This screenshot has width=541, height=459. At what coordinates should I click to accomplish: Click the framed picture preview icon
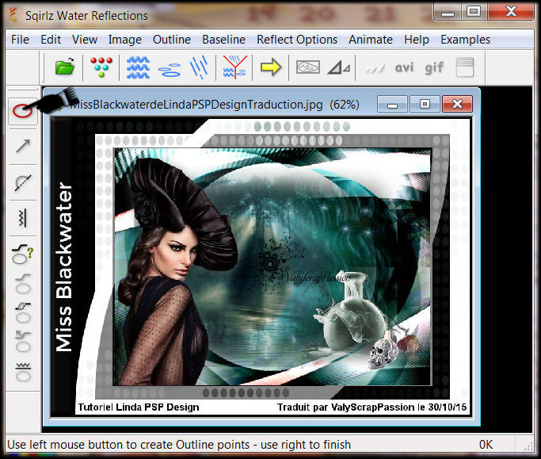click(308, 67)
